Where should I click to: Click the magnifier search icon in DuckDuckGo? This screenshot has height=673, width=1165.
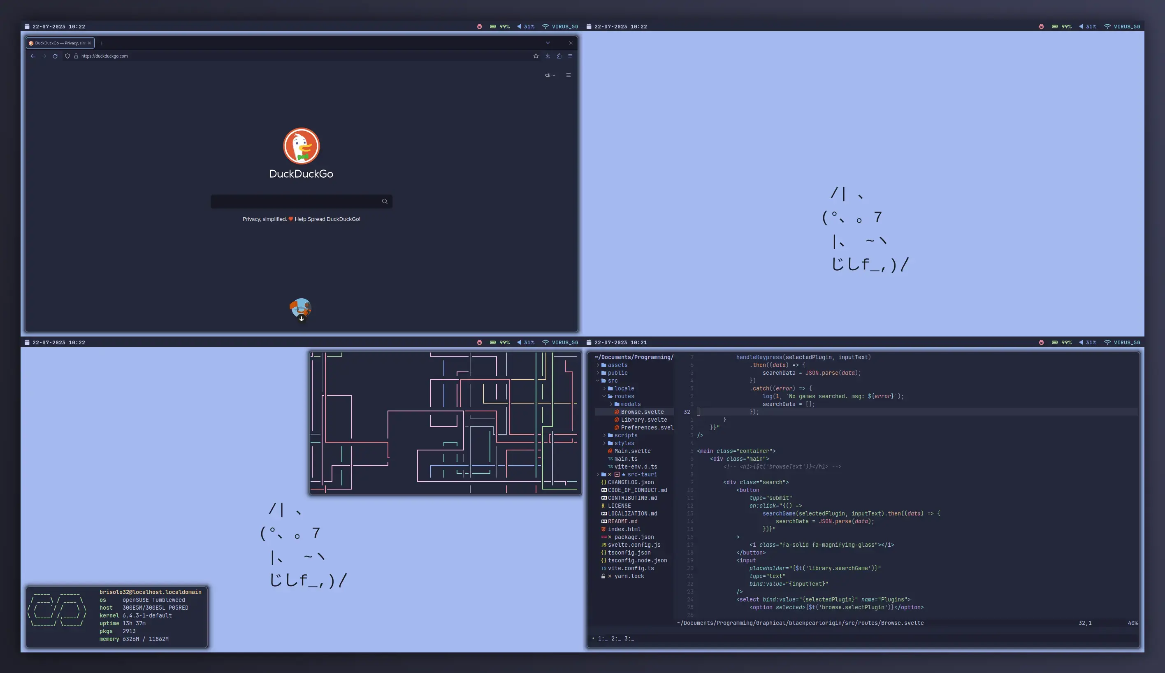click(x=385, y=201)
